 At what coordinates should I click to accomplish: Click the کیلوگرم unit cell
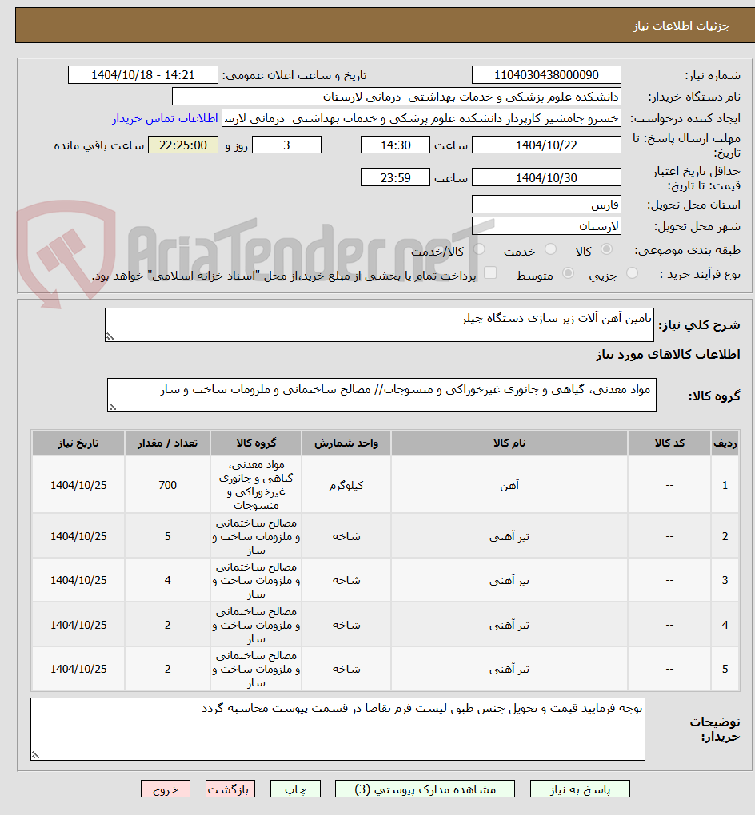click(346, 485)
